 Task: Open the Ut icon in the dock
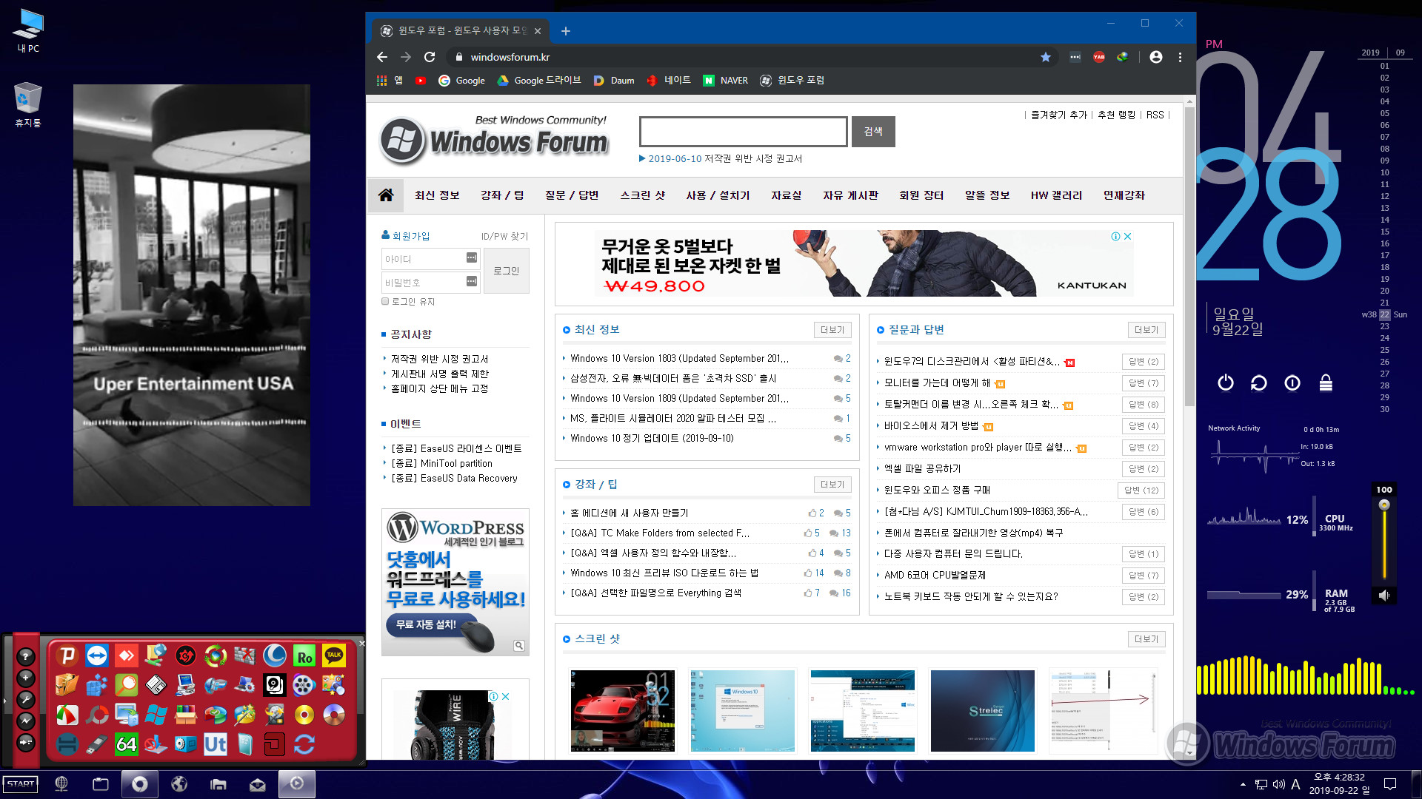point(216,744)
